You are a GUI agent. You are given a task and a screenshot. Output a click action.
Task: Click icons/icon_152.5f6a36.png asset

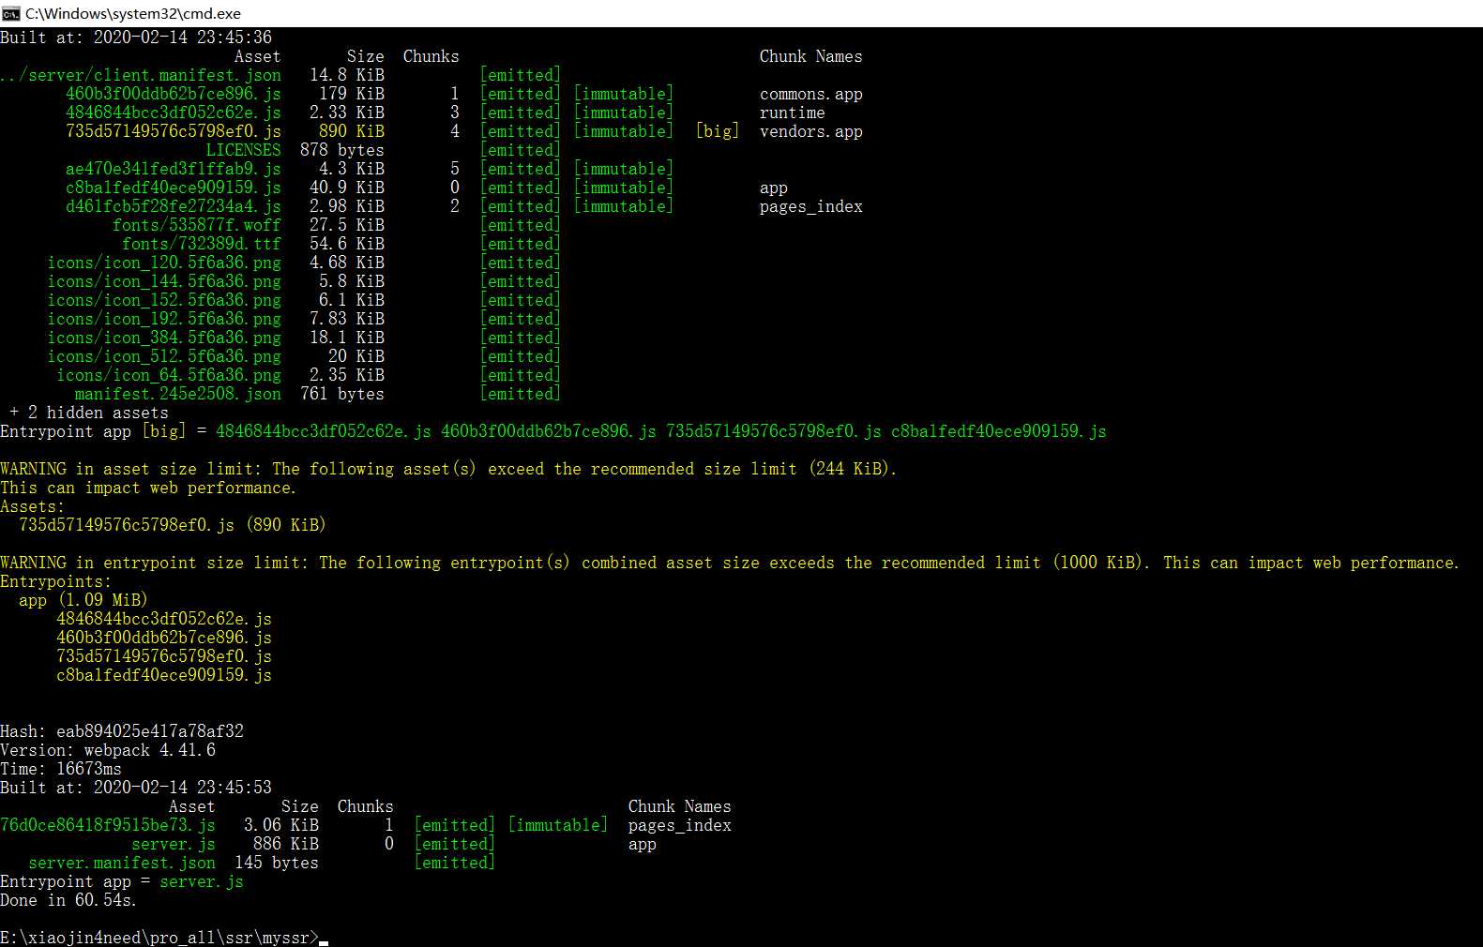[164, 300]
